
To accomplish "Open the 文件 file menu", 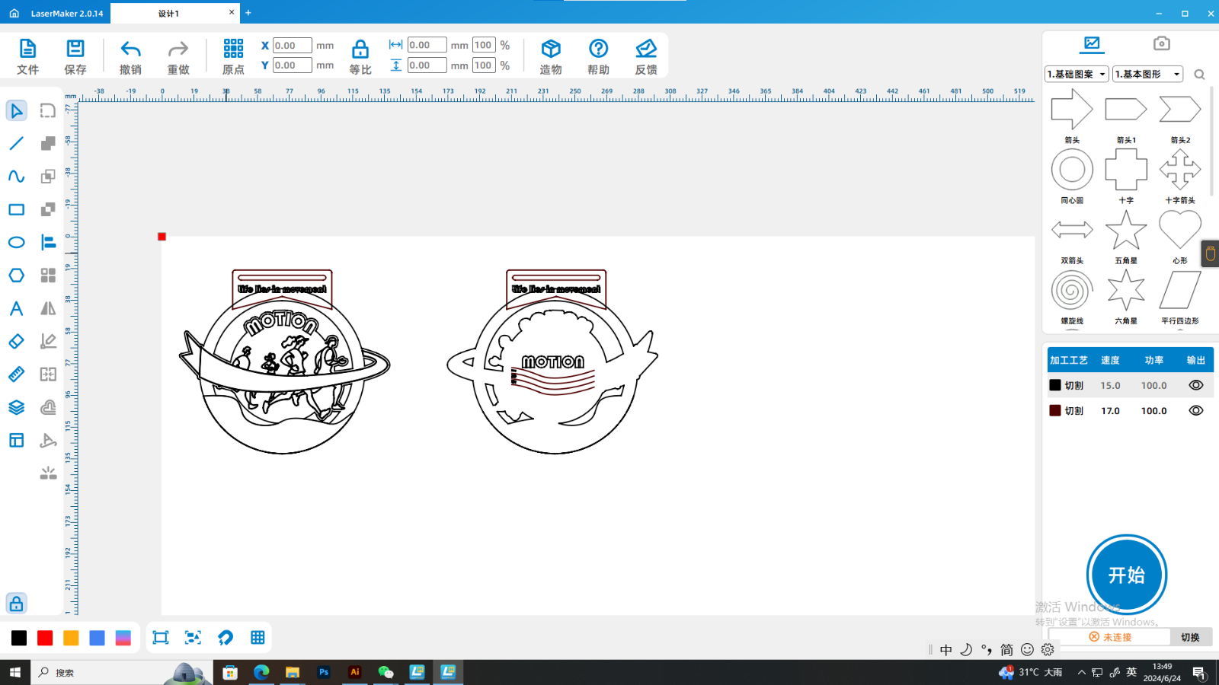I will point(27,57).
